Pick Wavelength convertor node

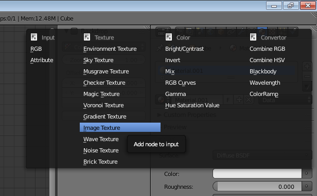(265, 83)
